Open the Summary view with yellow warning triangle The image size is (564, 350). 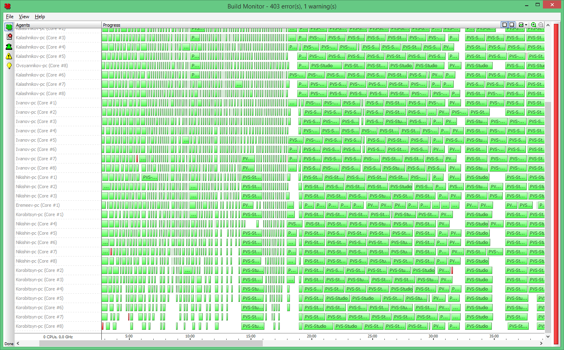coord(9,56)
